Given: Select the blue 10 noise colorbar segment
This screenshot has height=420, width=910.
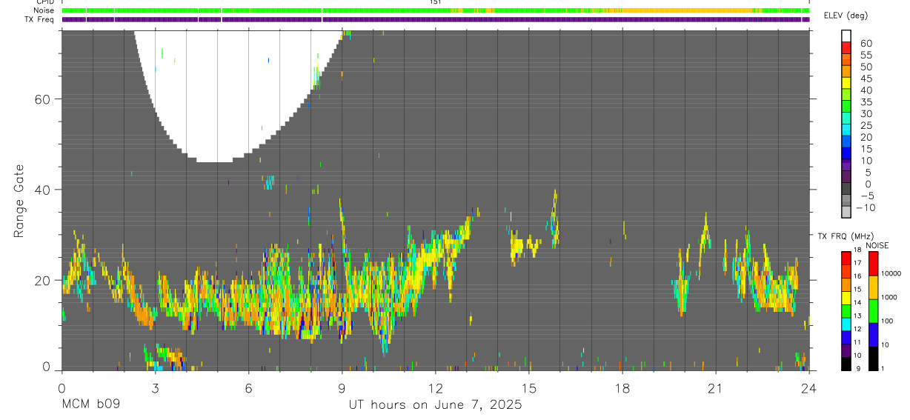Looking at the screenshot, I should pyautogui.click(x=873, y=334).
